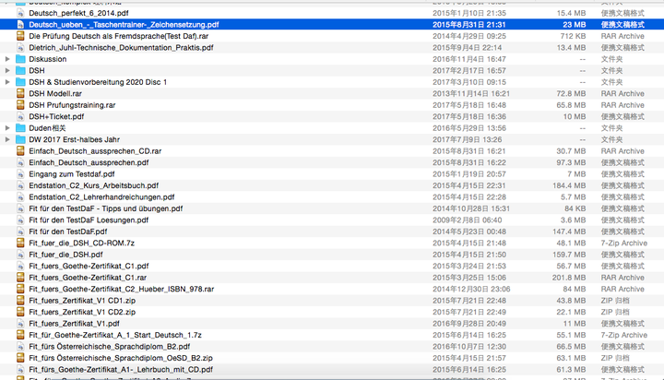The width and height of the screenshot is (664, 380).
Task: Click the DSH & Studienvorbereitung 2020 Disc 1 folder icon
Action: tap(20, 82)
